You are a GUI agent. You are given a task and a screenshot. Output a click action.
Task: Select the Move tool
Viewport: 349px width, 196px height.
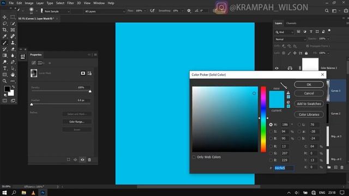click(4, 17)
